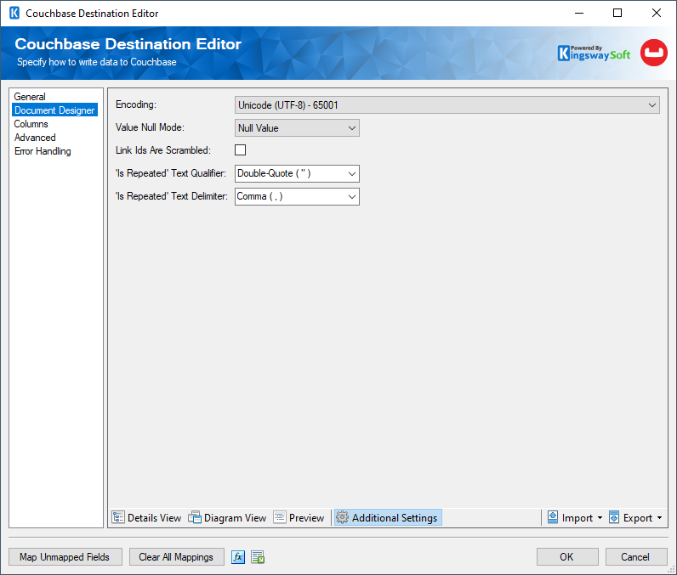Click the Clear All Mappings button
This screenshot has width=677, height=575.
tap(176, 557)
